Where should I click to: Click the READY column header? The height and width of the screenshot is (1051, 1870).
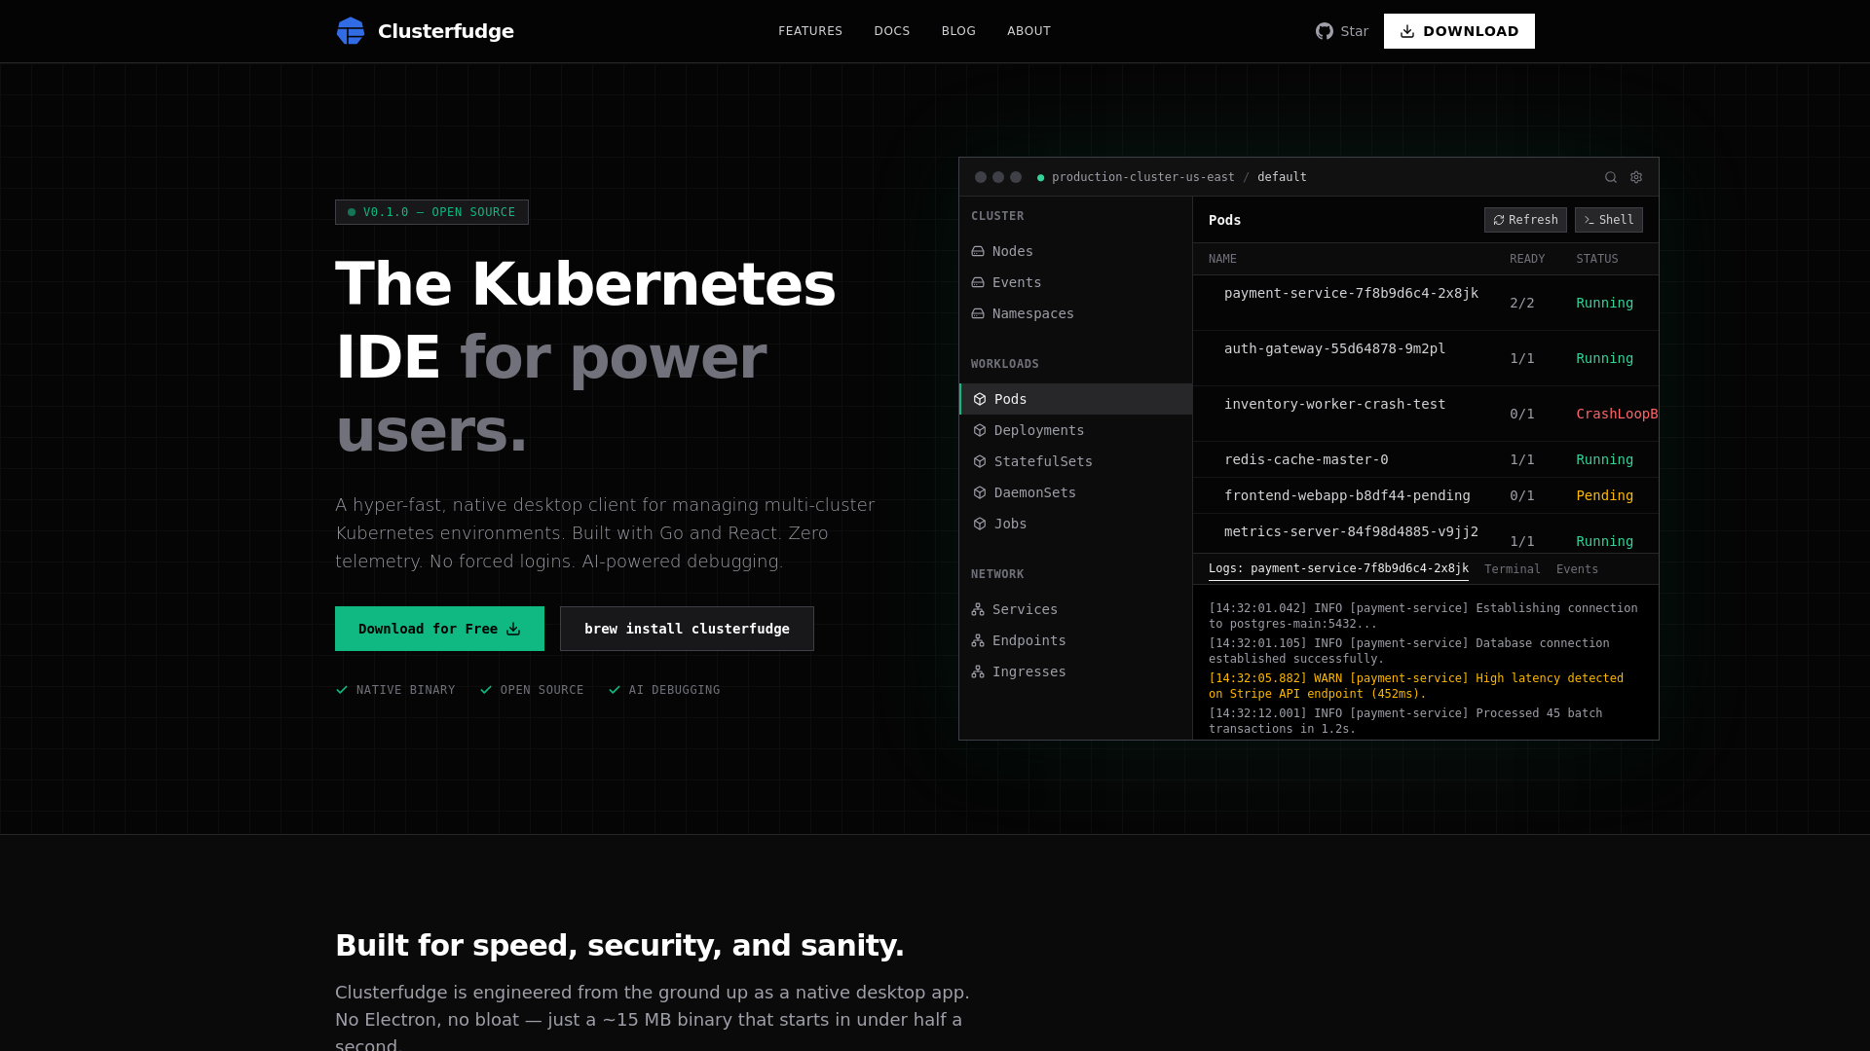[1527, 259]
